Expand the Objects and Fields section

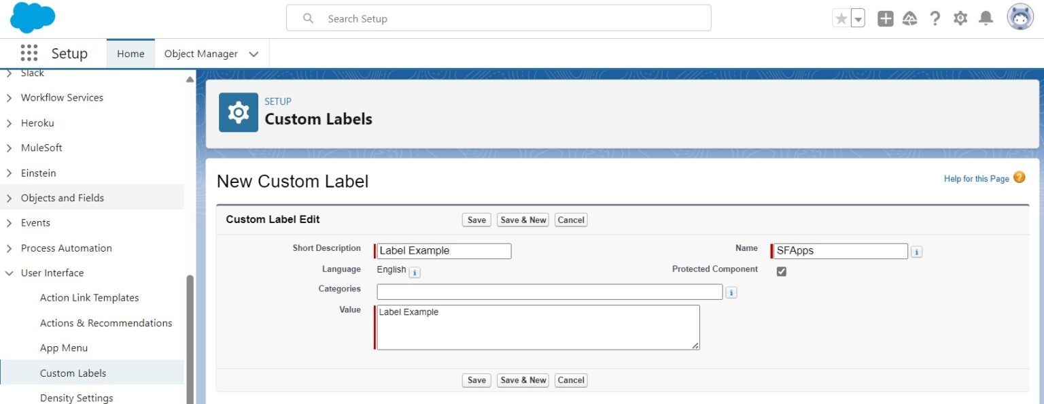[92, 198]
